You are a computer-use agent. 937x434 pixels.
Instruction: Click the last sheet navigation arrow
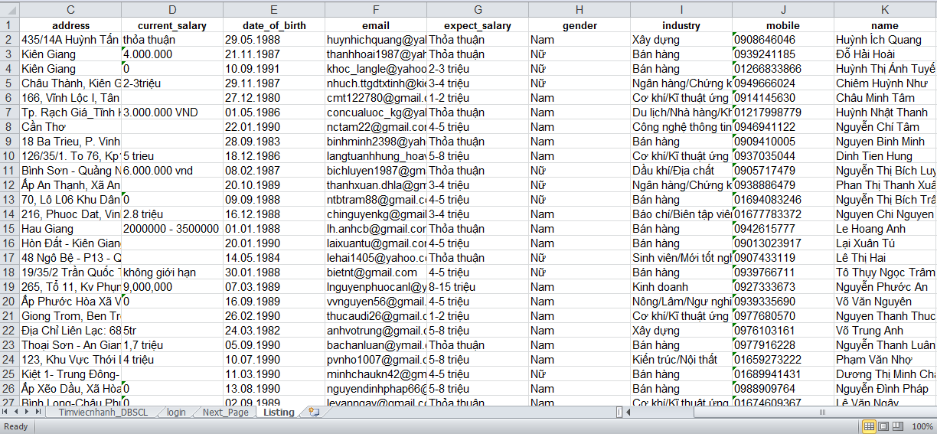pyautogui.click(x=39, y=413)
